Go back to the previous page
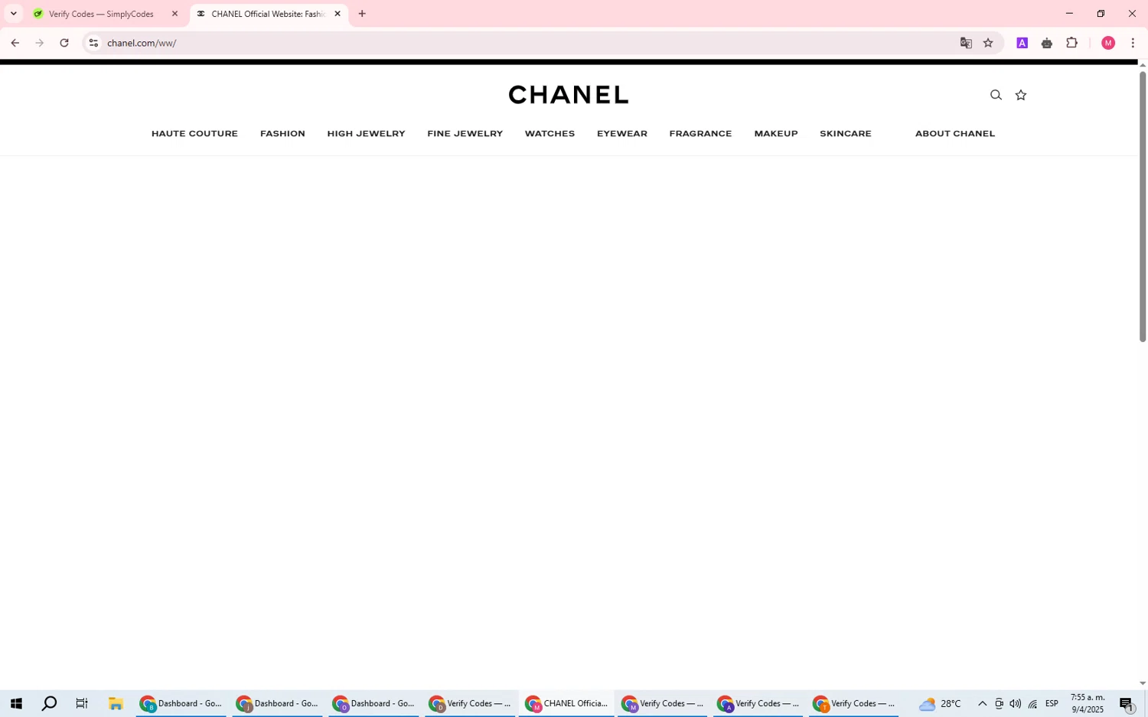This screenshot has height=717, width=1148. (x=15, y=43)
